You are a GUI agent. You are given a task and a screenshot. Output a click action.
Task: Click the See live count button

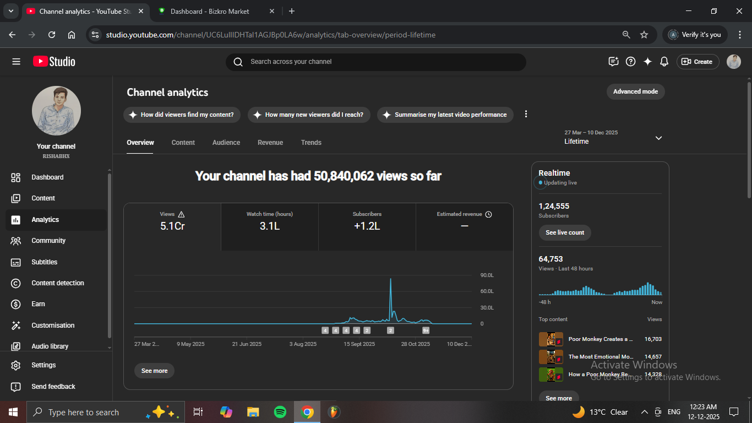(565, 232)
